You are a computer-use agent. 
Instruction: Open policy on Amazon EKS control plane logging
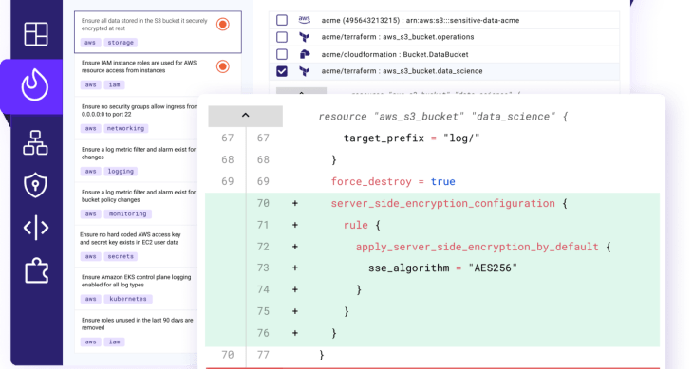(x=136, y=281)
